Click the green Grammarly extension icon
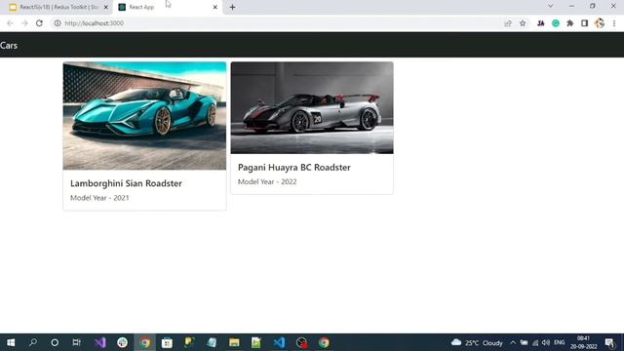624x351 pixels. coord(556,23)
